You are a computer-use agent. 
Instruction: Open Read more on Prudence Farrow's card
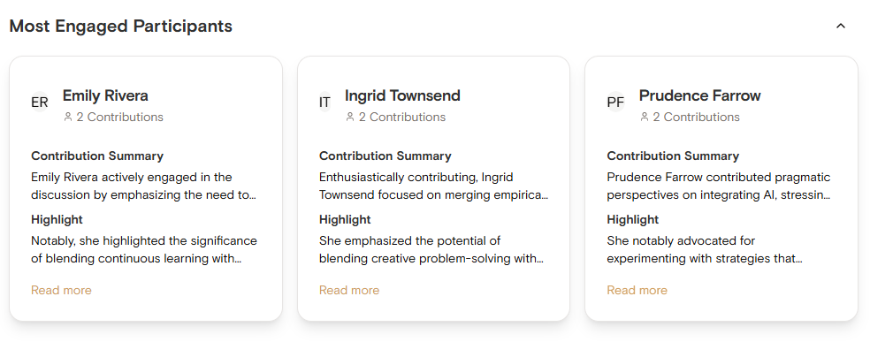click(637, 290)
